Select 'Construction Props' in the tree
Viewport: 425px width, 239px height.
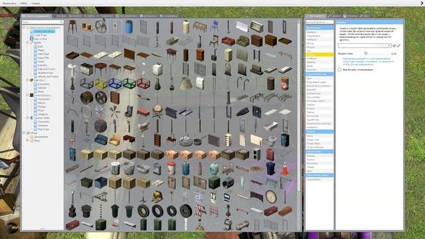pyautogui.click(x=44, y=31)
